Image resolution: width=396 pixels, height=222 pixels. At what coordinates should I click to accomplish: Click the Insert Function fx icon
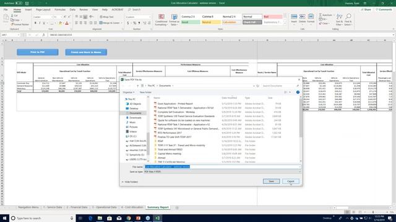[x=43, y=35]
